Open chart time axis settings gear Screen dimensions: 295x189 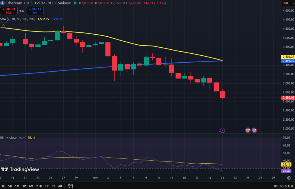[x=289, y=178]
